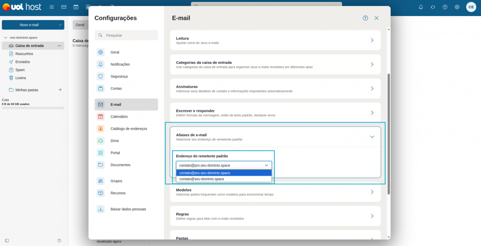Viewport: 481px width, 246px height.
Task: Open Baixar dados pessoais section
Action: [126, 209]
